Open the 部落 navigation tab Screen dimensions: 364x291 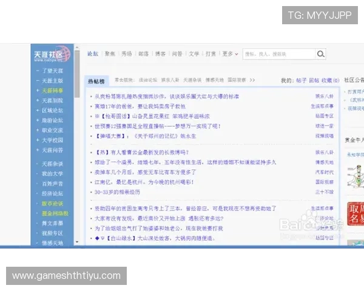pyautogui.click(x=143, y=54)
